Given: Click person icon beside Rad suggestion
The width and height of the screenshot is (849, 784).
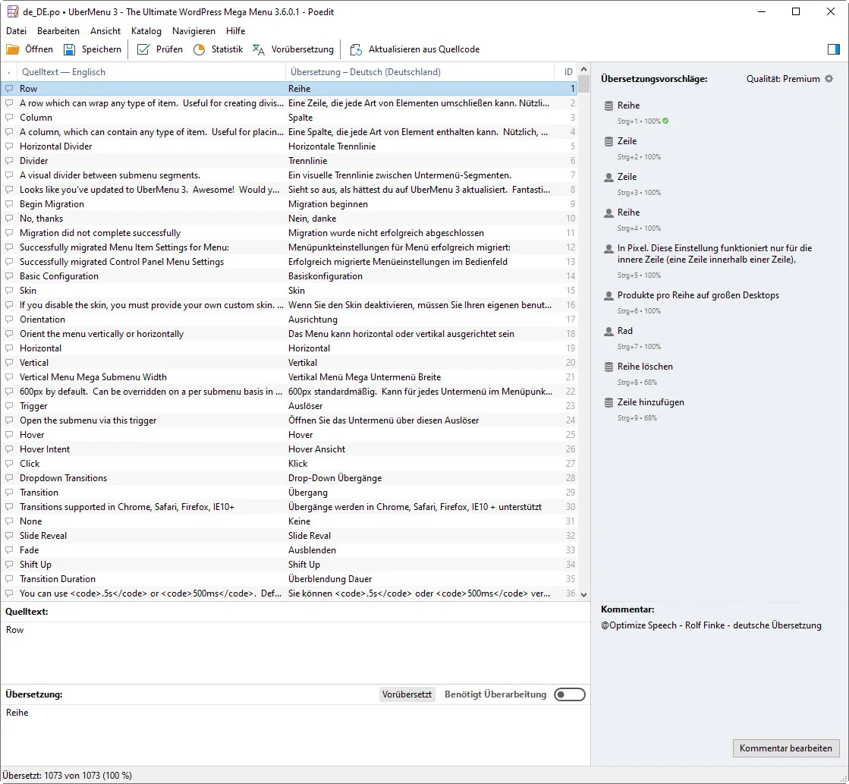Looking at the screenshot, I should tap(608, 331).
